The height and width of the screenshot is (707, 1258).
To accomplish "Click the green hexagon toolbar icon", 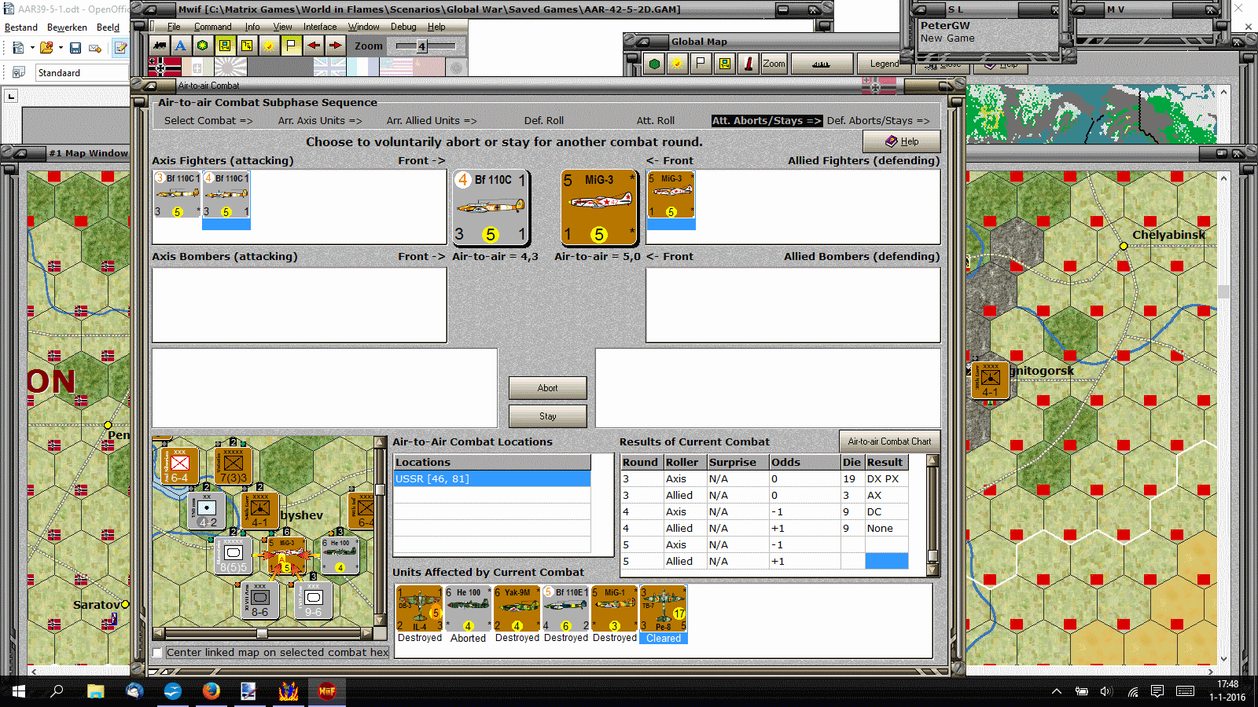I will 203,46.
